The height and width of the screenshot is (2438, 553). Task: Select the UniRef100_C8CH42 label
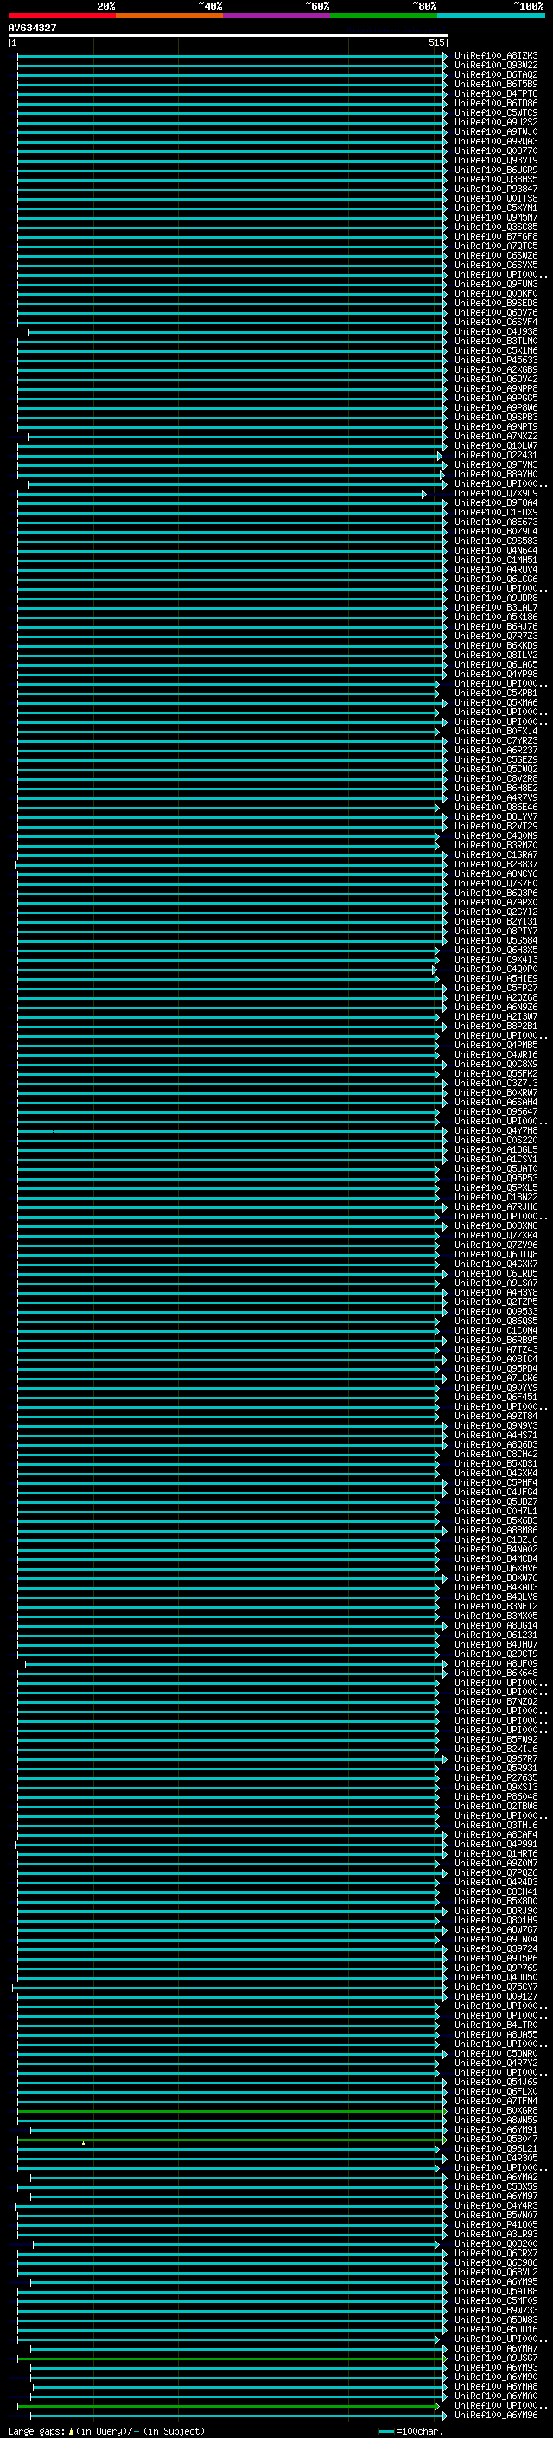496,1455
